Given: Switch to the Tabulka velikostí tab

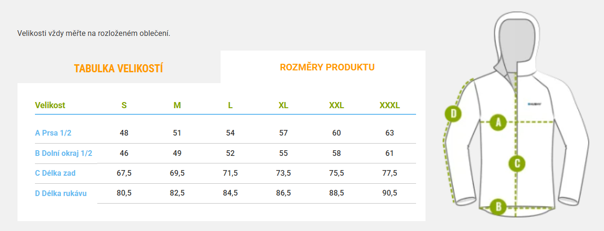Looking at the screenshot, I should 119,68.
